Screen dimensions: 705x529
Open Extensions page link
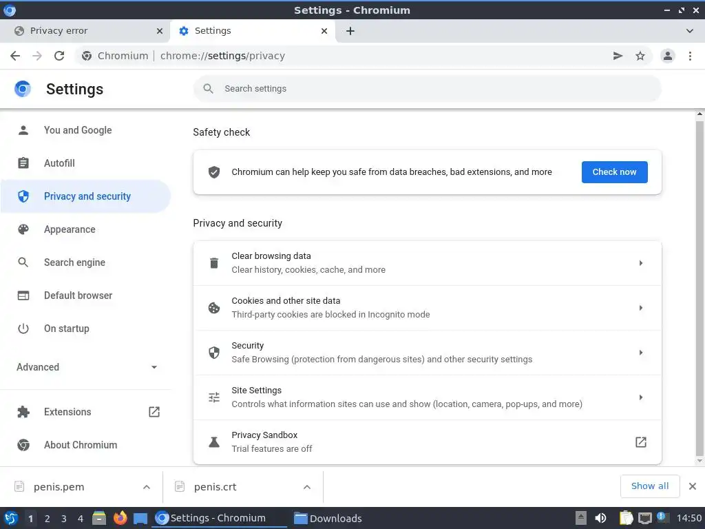[x=85, y=412]
